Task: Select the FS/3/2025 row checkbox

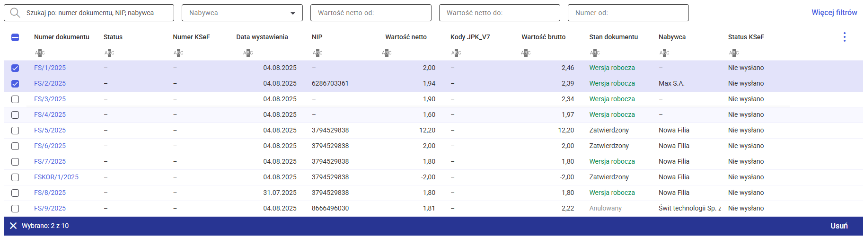Action: click(x=15, y=99)
